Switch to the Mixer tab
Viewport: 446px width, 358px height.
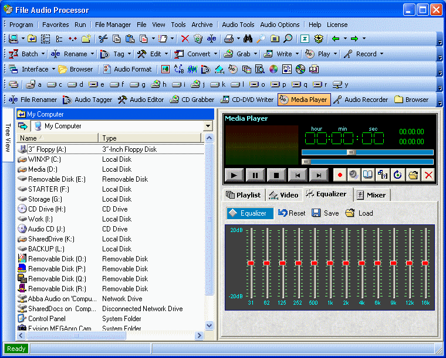(371, 195)
